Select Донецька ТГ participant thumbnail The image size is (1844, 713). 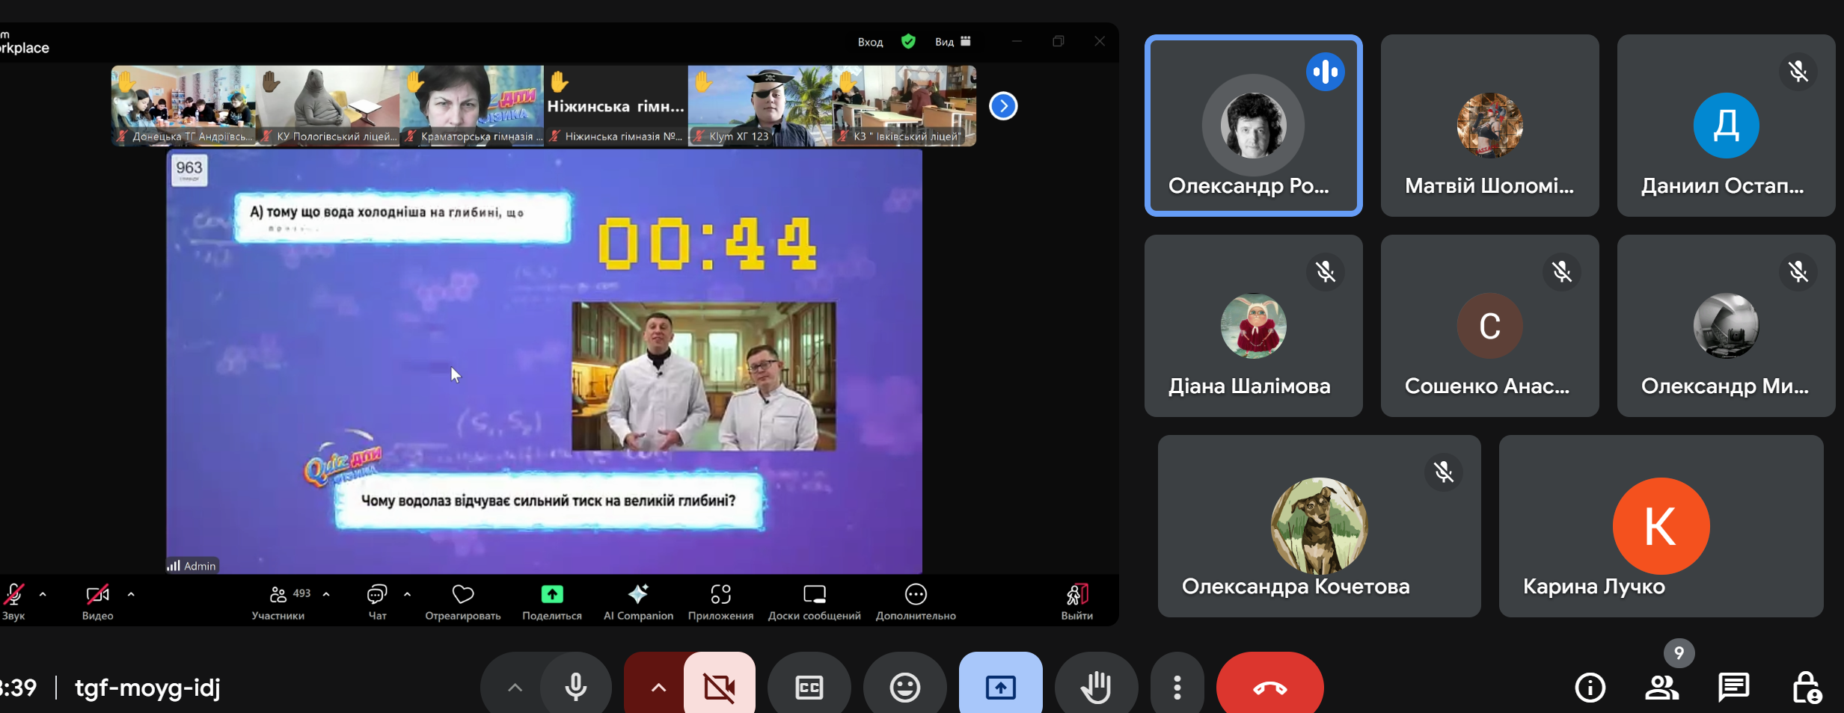(183, 105)
